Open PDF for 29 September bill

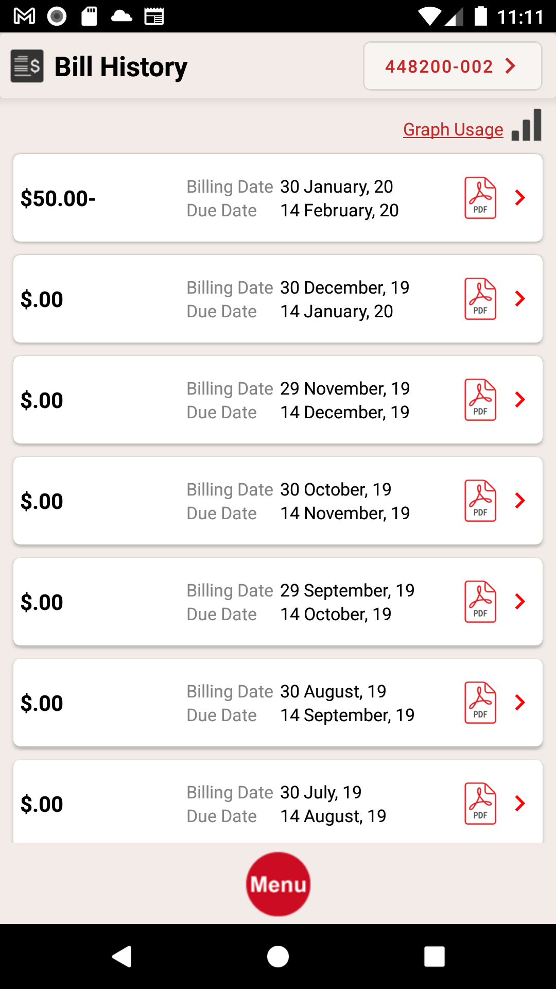pos(480,602)
